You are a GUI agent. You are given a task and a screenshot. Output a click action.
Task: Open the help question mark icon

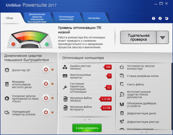pos(153,19)
